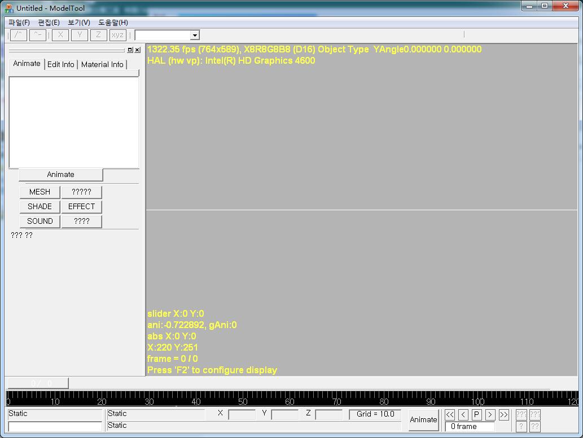Click the MESH button
583x438 pixels.
click(x=40, y=192)
